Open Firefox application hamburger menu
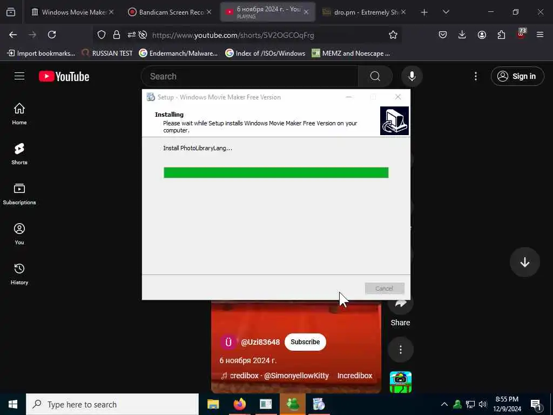Screen dimensions: 553x415 coord(540,35)
